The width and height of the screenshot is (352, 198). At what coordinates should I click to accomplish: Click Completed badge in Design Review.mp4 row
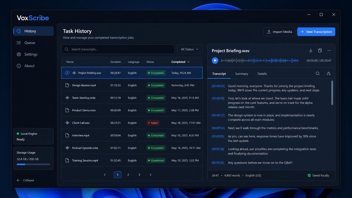click(x=156, y=85)
